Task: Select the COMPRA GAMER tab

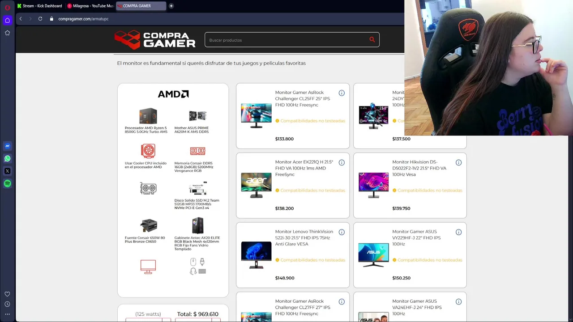Action: pos(141,6)
